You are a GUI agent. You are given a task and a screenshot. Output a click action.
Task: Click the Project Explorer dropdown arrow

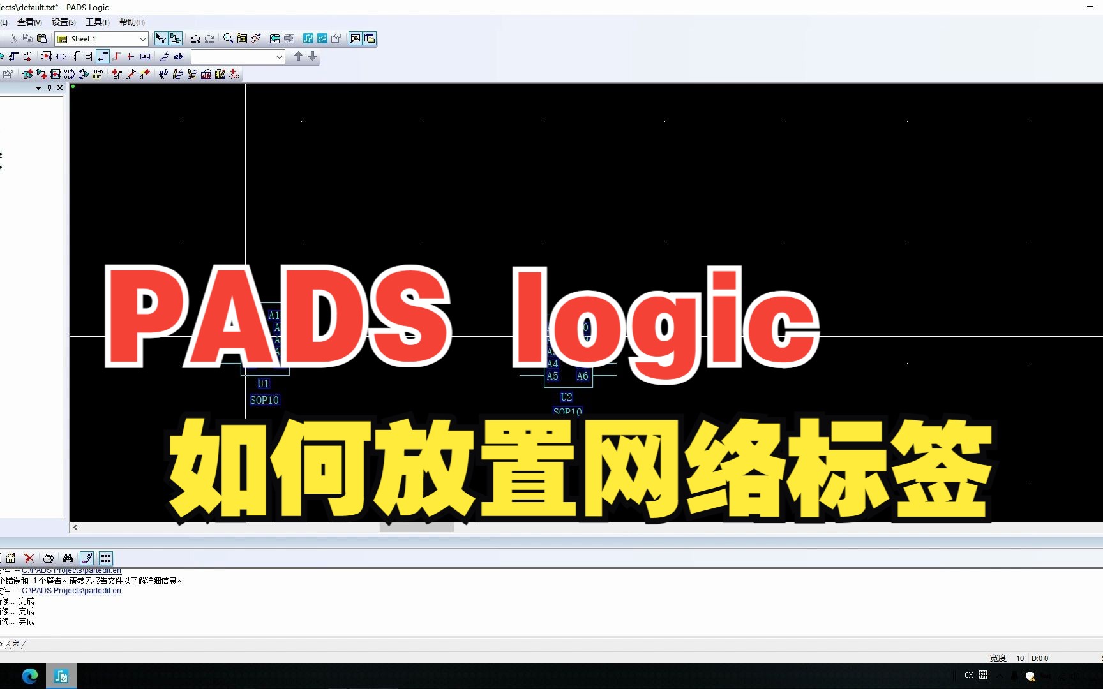click(39, 88)
